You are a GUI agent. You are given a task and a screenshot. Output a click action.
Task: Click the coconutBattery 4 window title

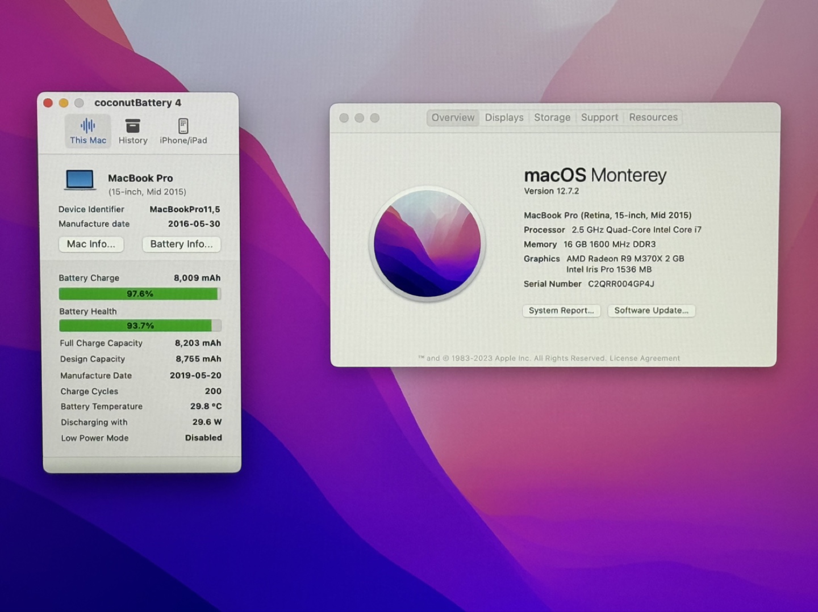[x=138, y=103]
